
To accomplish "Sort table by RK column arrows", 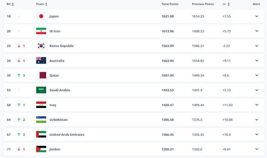I will (x=13, y=4).
